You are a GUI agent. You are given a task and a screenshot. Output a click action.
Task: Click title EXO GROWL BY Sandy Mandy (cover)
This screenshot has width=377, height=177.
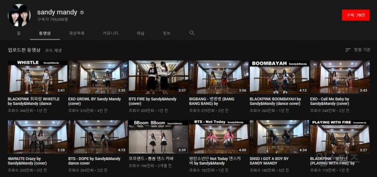[x=95, y=101]
